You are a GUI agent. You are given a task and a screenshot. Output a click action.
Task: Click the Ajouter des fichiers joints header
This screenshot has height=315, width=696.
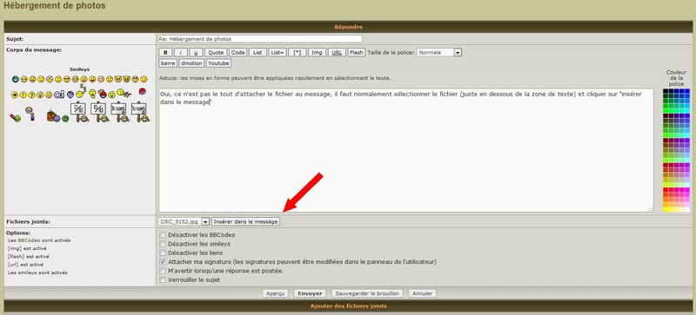348,306
